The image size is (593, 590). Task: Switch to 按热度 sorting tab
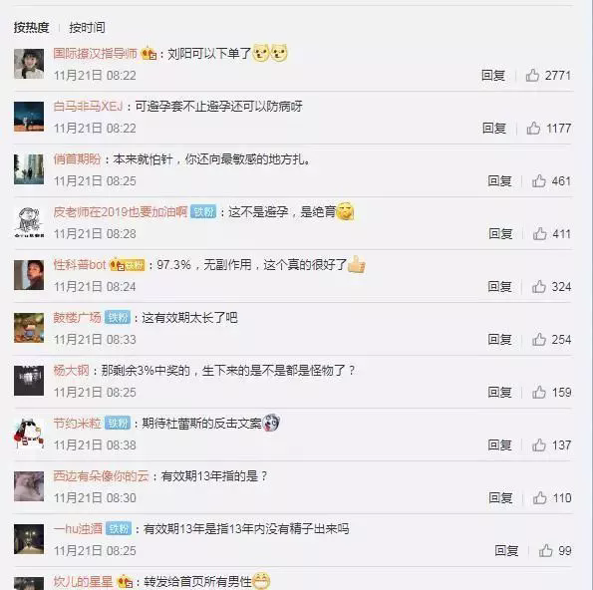pos(31,27)
